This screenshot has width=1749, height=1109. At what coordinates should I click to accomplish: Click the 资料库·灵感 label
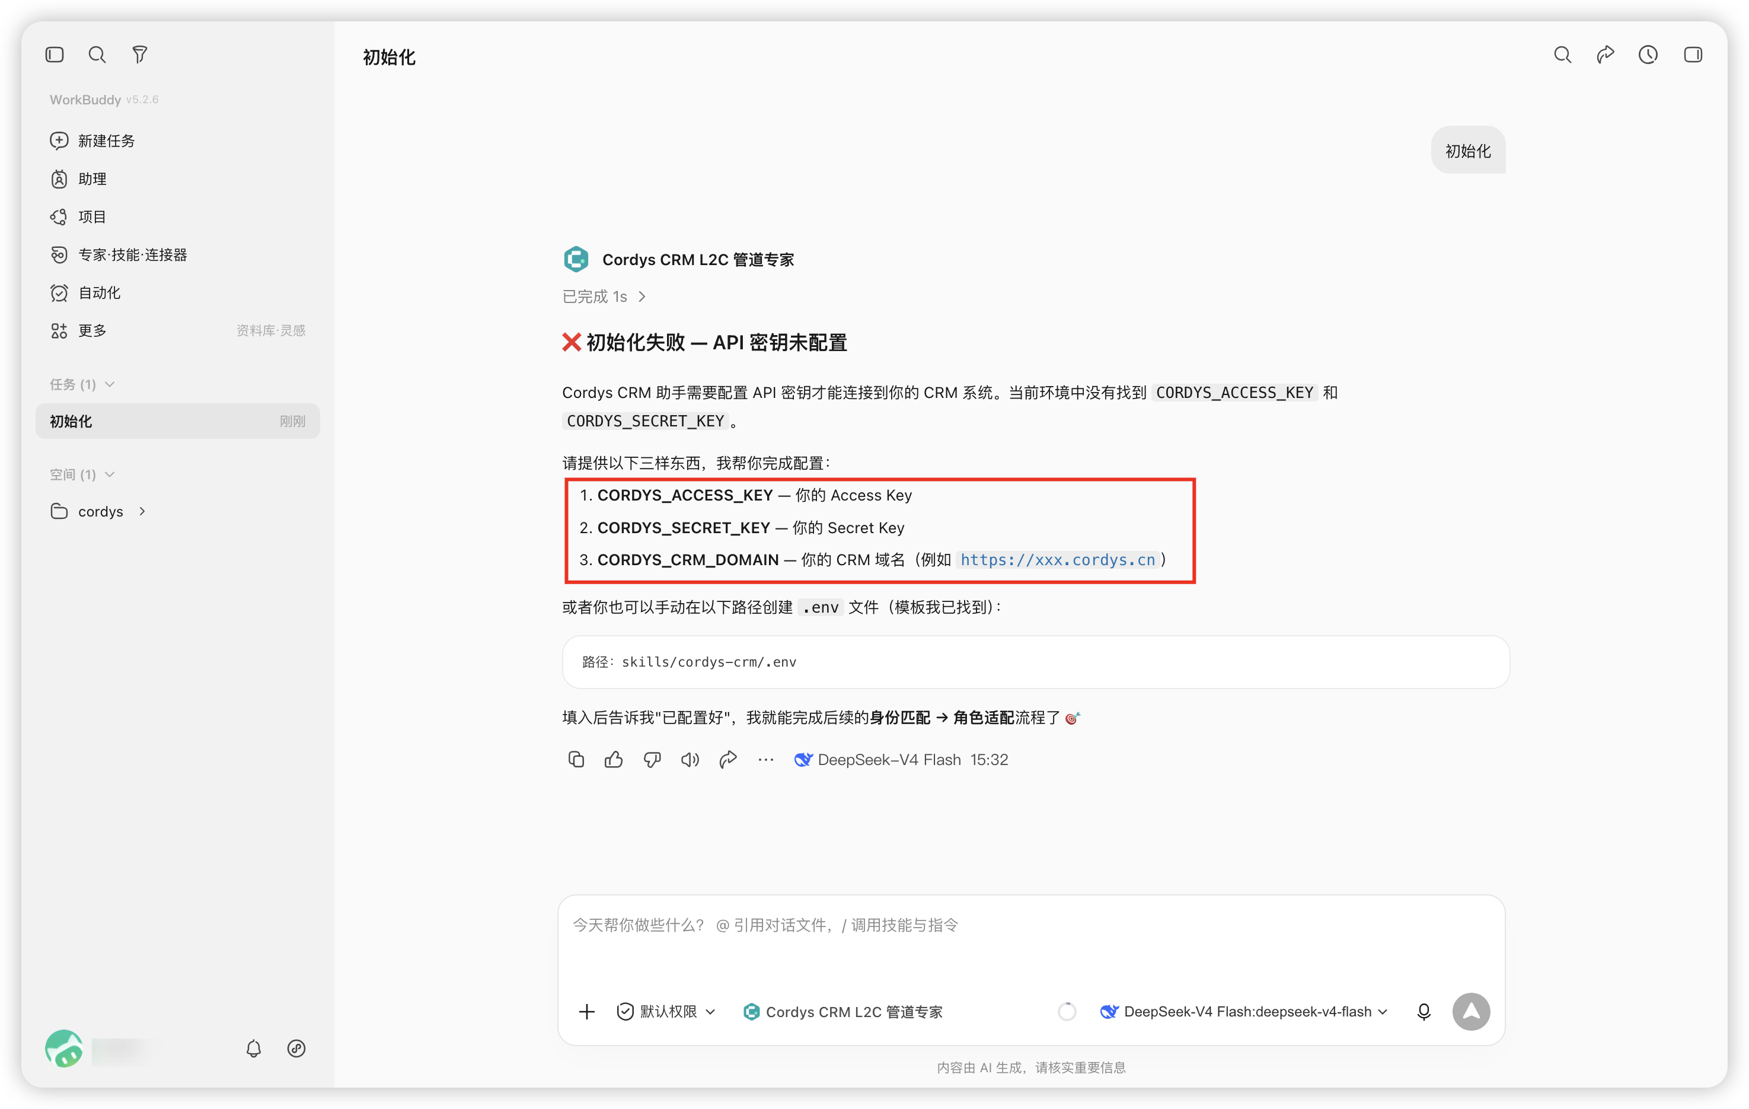tap(270, 331)
